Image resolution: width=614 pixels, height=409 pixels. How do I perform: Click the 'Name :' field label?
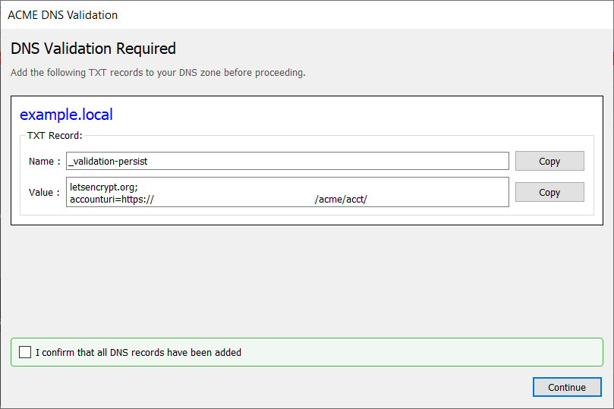(x=44, y=162)
